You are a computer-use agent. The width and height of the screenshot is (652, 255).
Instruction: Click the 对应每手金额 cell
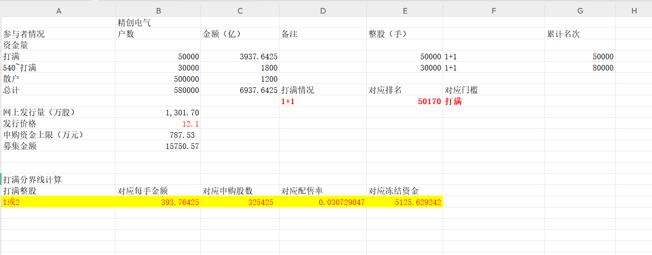coord(158,191)
